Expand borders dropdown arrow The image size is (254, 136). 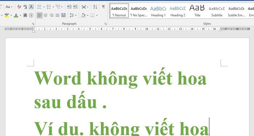click(x=97, y=15)
